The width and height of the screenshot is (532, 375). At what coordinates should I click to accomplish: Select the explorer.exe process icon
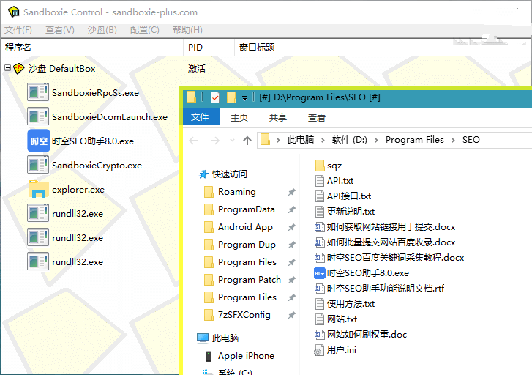coord(37,189)
